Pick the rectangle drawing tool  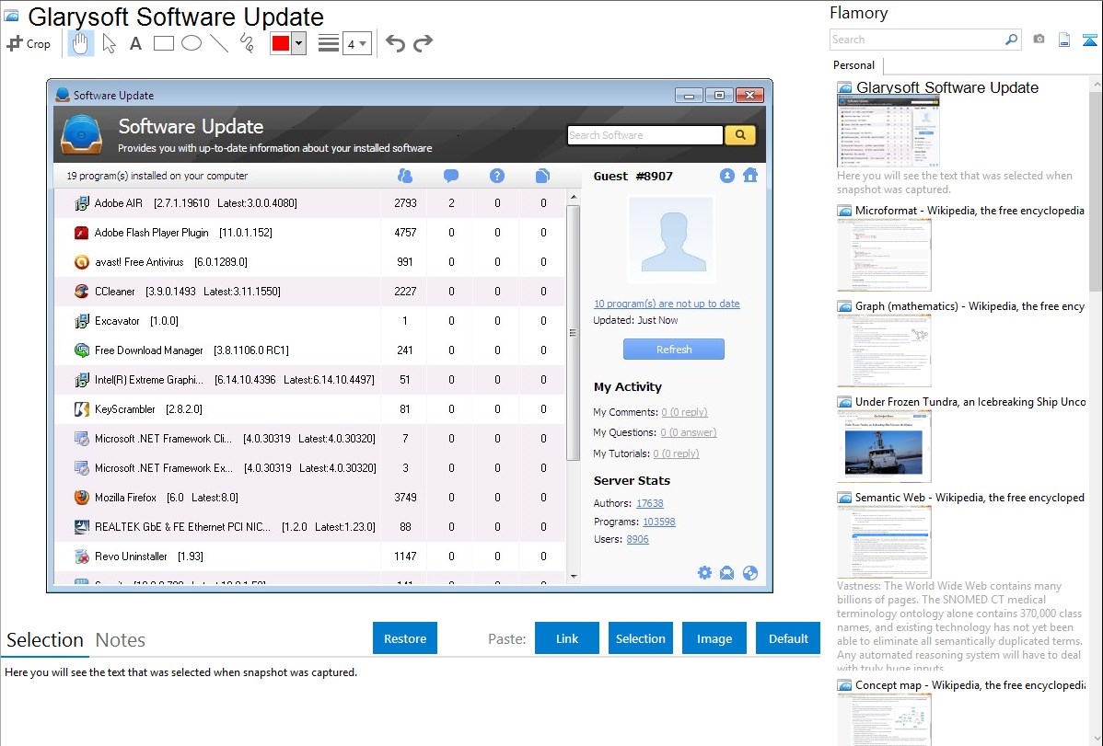(x=163, y=43)
